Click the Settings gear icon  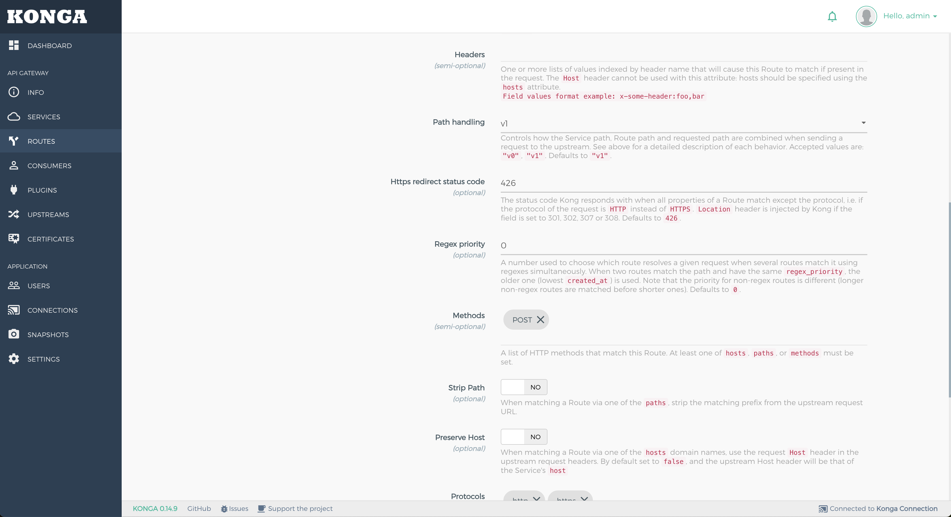pos(14,359)
